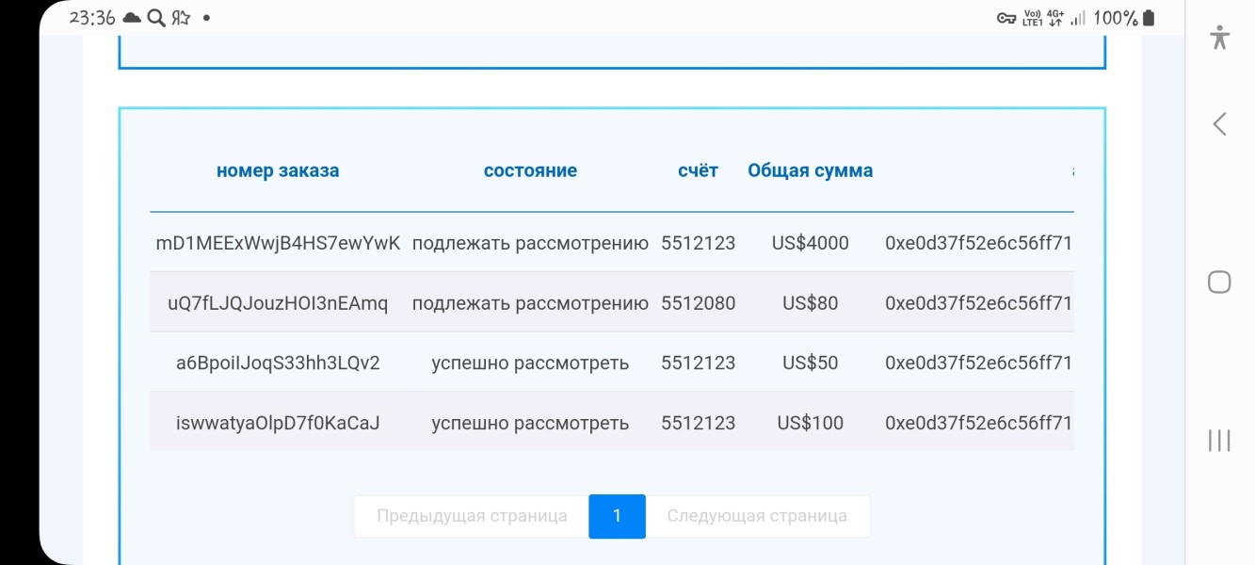Go to Следующая страница
Viewport: 1255px width, 565px height.
pos(757,516)
